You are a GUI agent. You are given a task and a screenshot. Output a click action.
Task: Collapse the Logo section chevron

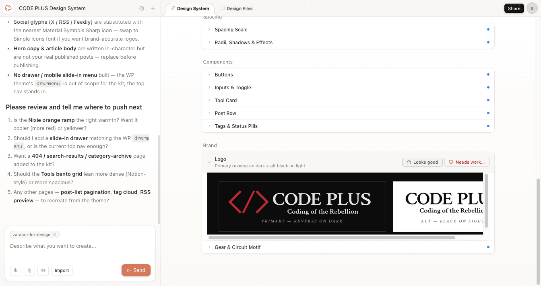(x=209, y=162)
